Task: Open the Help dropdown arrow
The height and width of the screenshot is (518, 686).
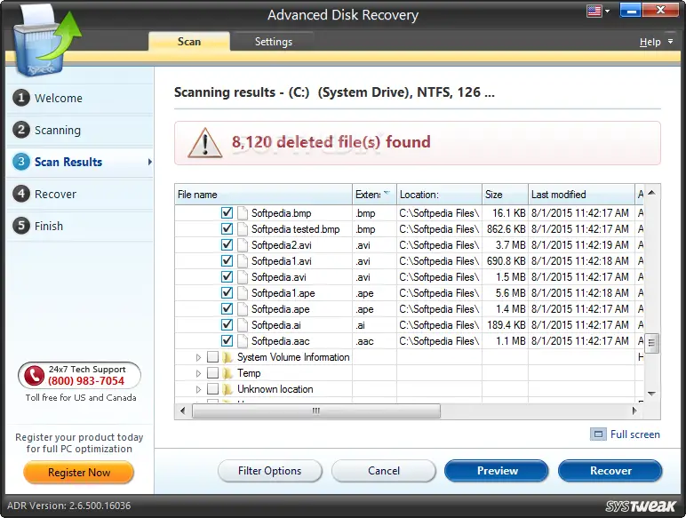Action: pyautogui.click(x=670, y=42)
